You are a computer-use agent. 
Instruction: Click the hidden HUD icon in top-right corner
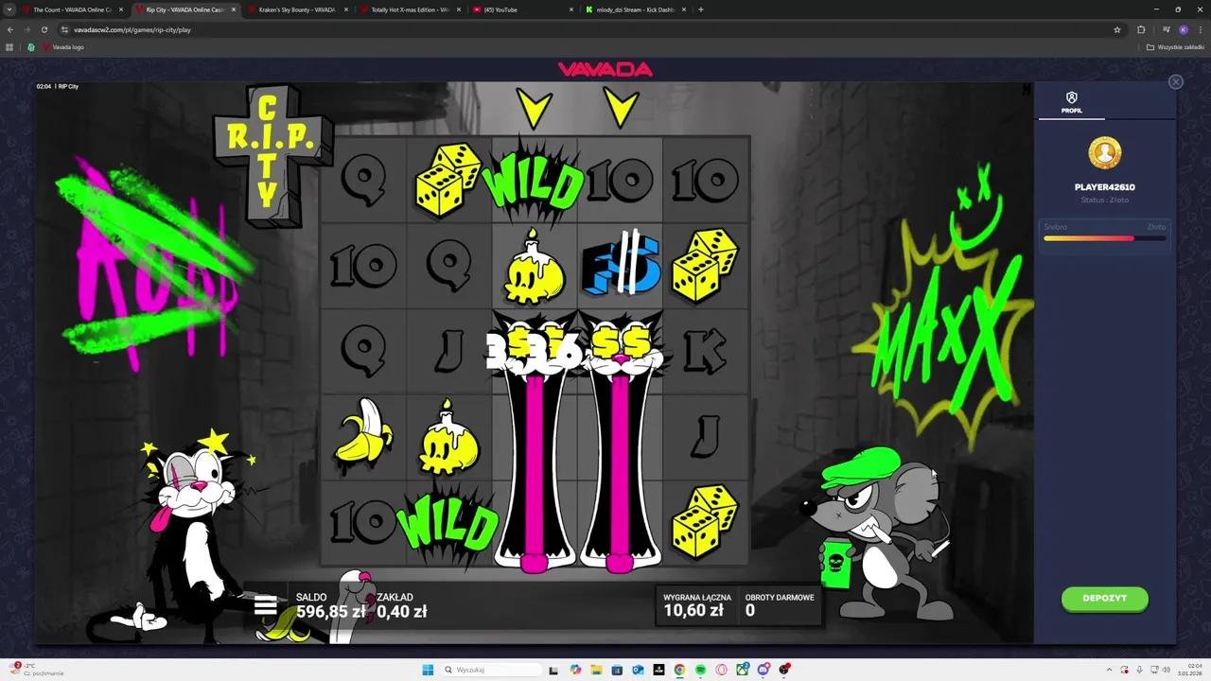pyautogui.click(x=1025, y=89)
